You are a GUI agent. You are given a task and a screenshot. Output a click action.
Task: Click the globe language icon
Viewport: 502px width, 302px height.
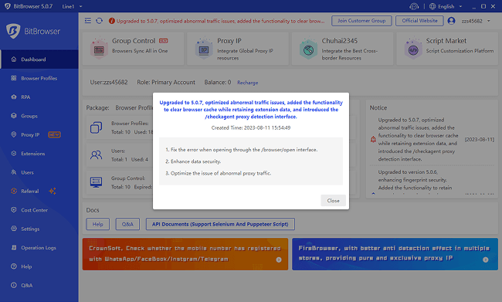tap(432, 6)
